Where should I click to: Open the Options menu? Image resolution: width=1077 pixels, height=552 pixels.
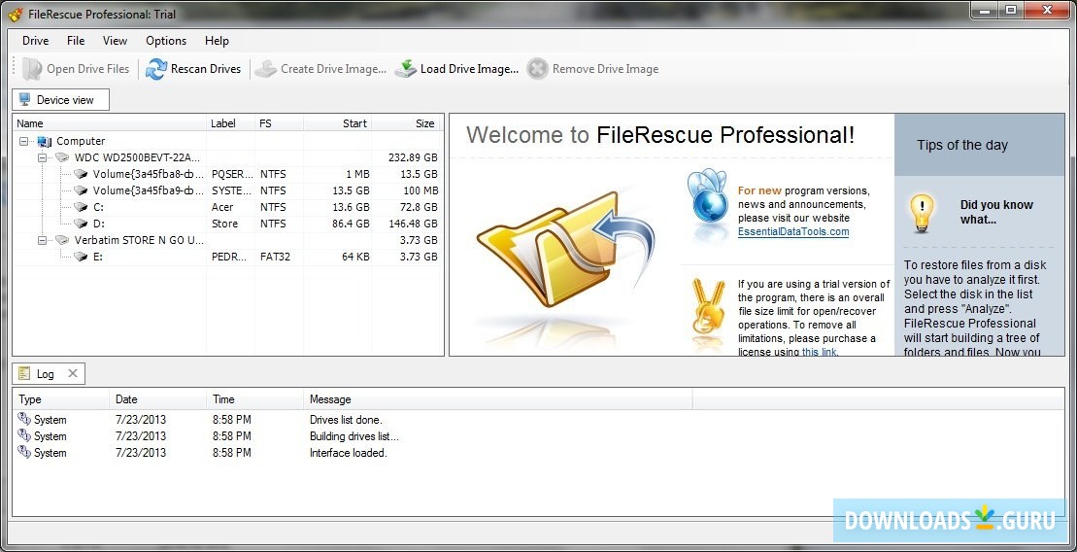[x=166, y=41]
